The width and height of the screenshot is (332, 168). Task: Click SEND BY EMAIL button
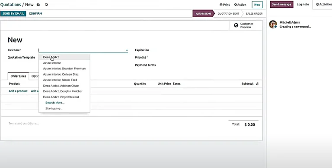coord(13,13)
